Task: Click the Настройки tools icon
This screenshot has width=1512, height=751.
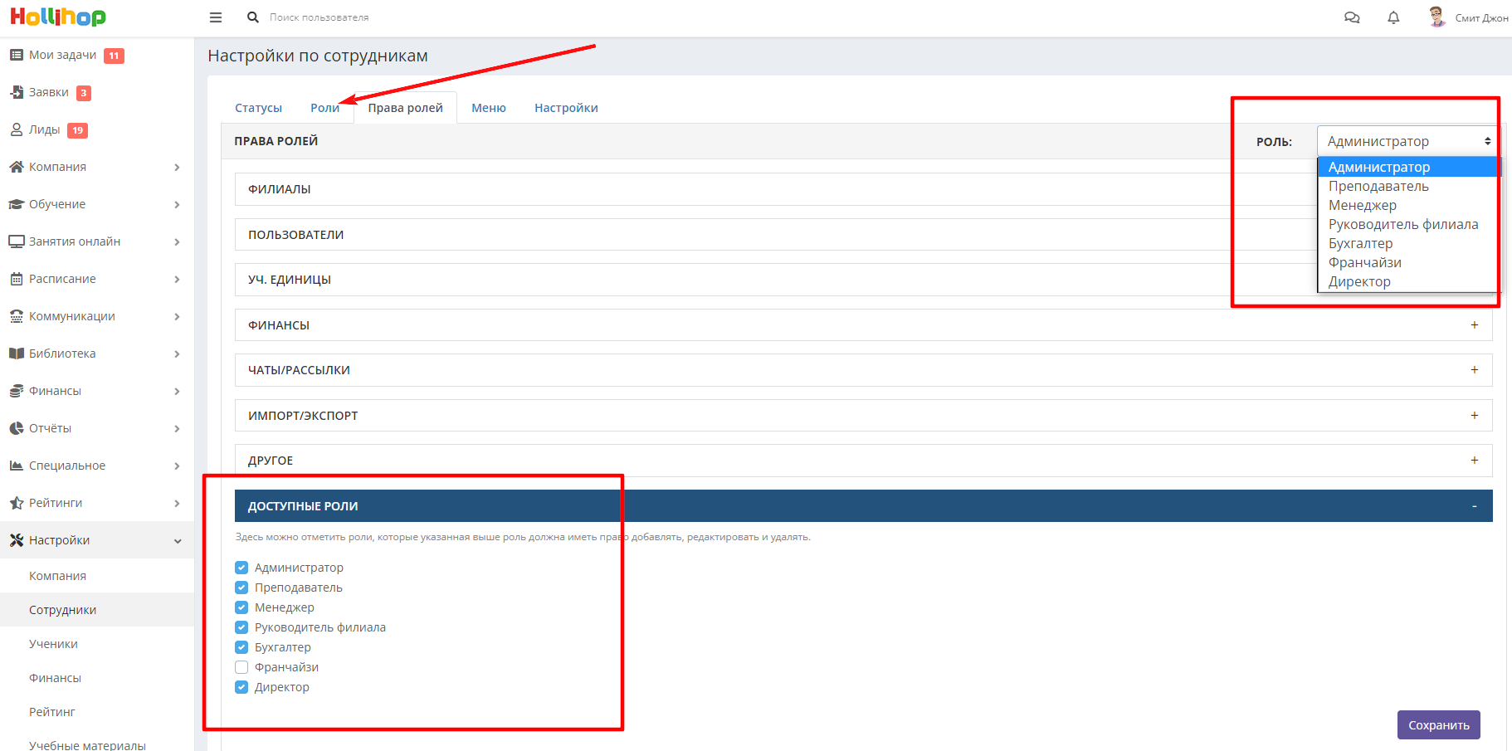Action: coord(16,540)
